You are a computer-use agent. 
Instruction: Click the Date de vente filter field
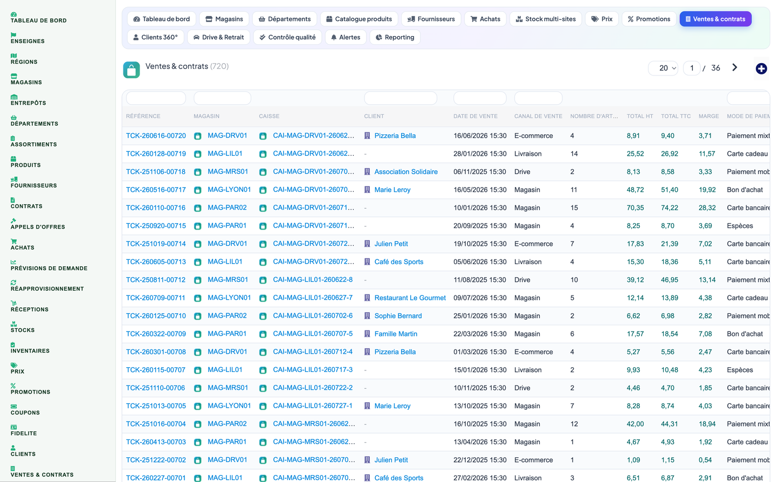[480, 98]
